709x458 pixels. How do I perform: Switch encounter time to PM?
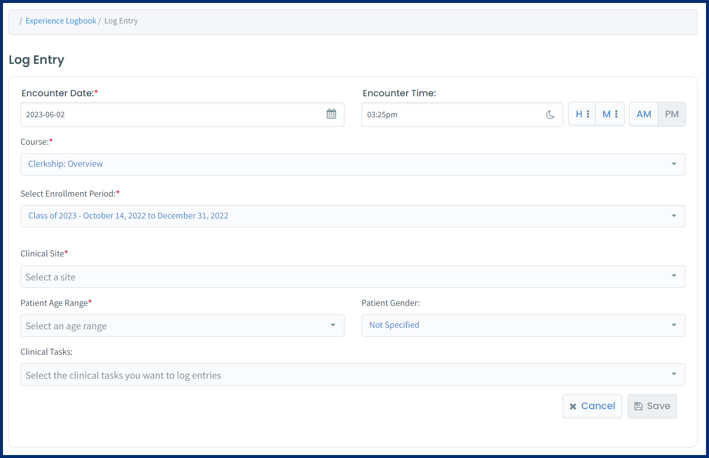(671, 114)
